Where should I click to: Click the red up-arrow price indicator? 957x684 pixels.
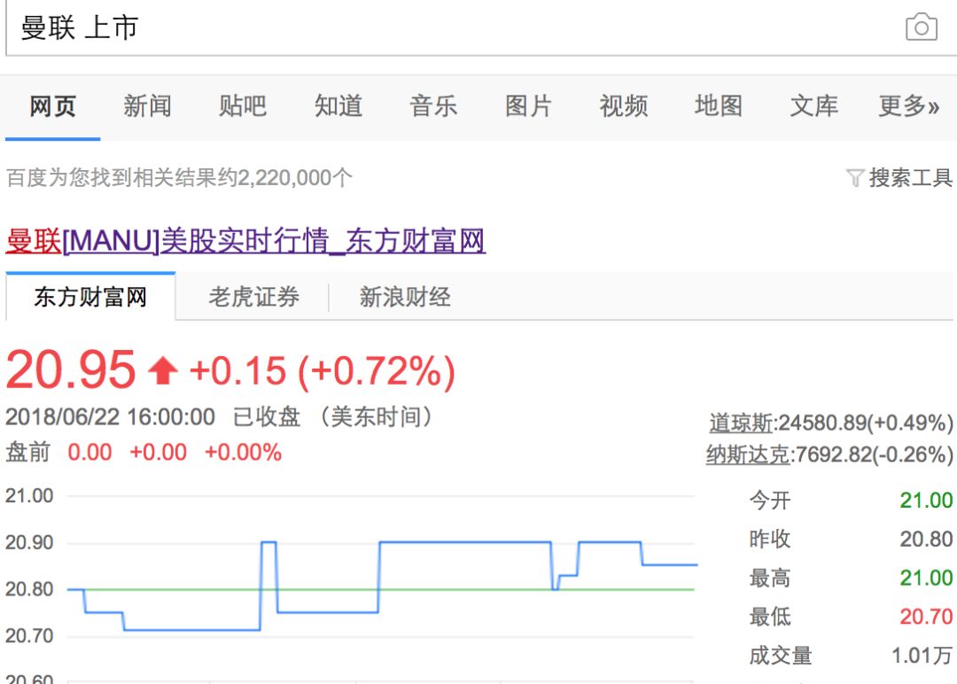[x=163, y=371]
